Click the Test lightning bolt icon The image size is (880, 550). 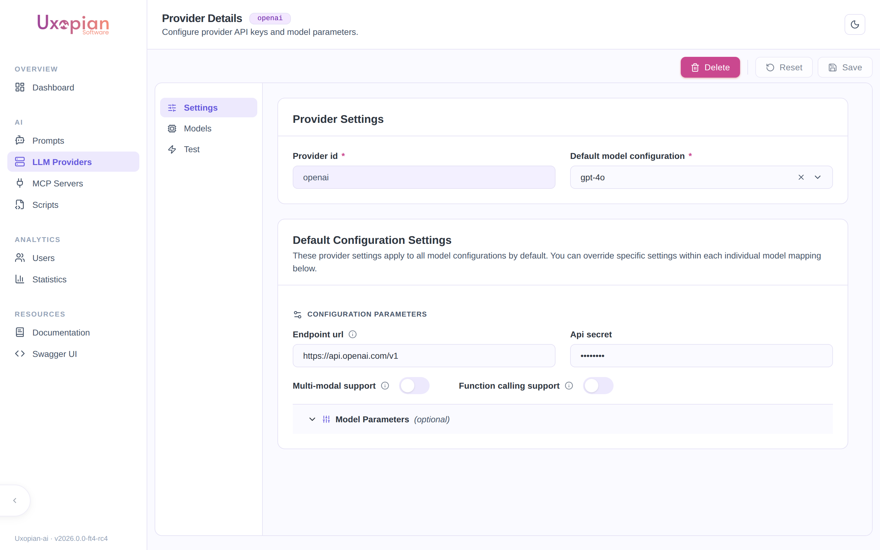click(172, 149)
